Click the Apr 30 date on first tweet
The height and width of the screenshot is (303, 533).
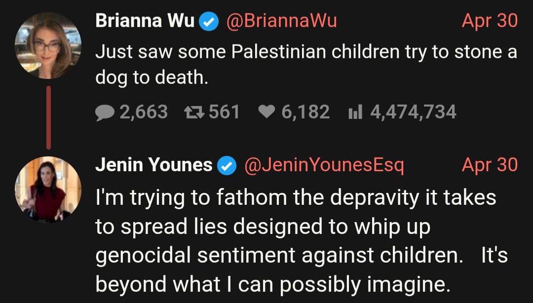pyautogui.click(x=490, y=21)
